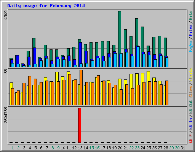Click day label 28 on the x-axis
Viewport: 195px width, 152px height.
point(166,148)
